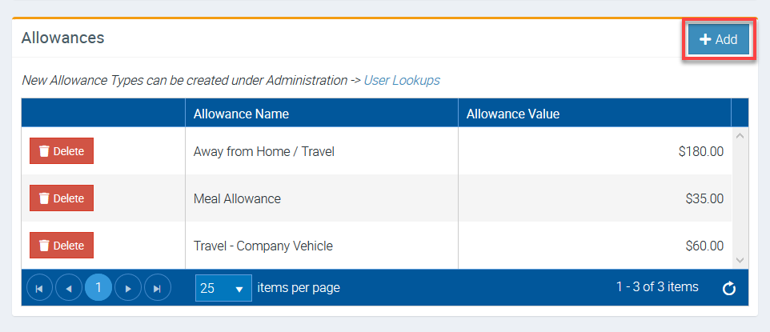The image size is (770, 332).
Task: Open the items per page dropdown
Action: [223, 288]
